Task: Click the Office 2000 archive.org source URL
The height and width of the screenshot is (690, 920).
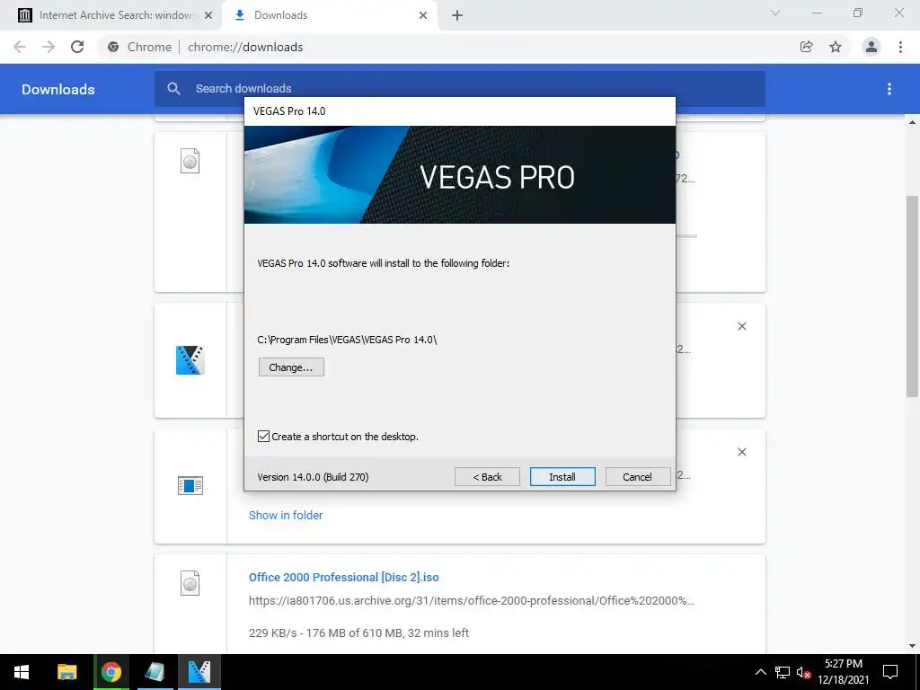Action: click(x=471, y=601)
